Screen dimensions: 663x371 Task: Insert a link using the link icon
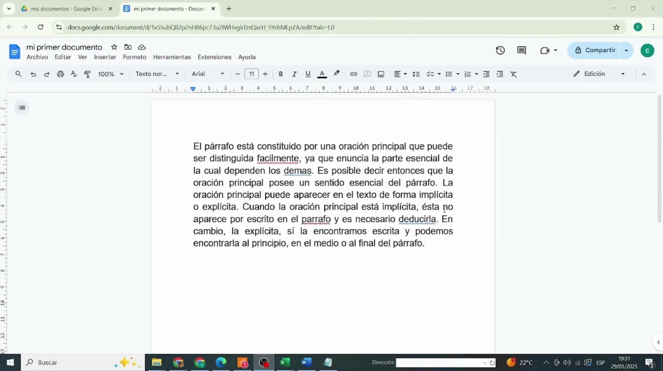pyautogui.click(x=353, y=74)
